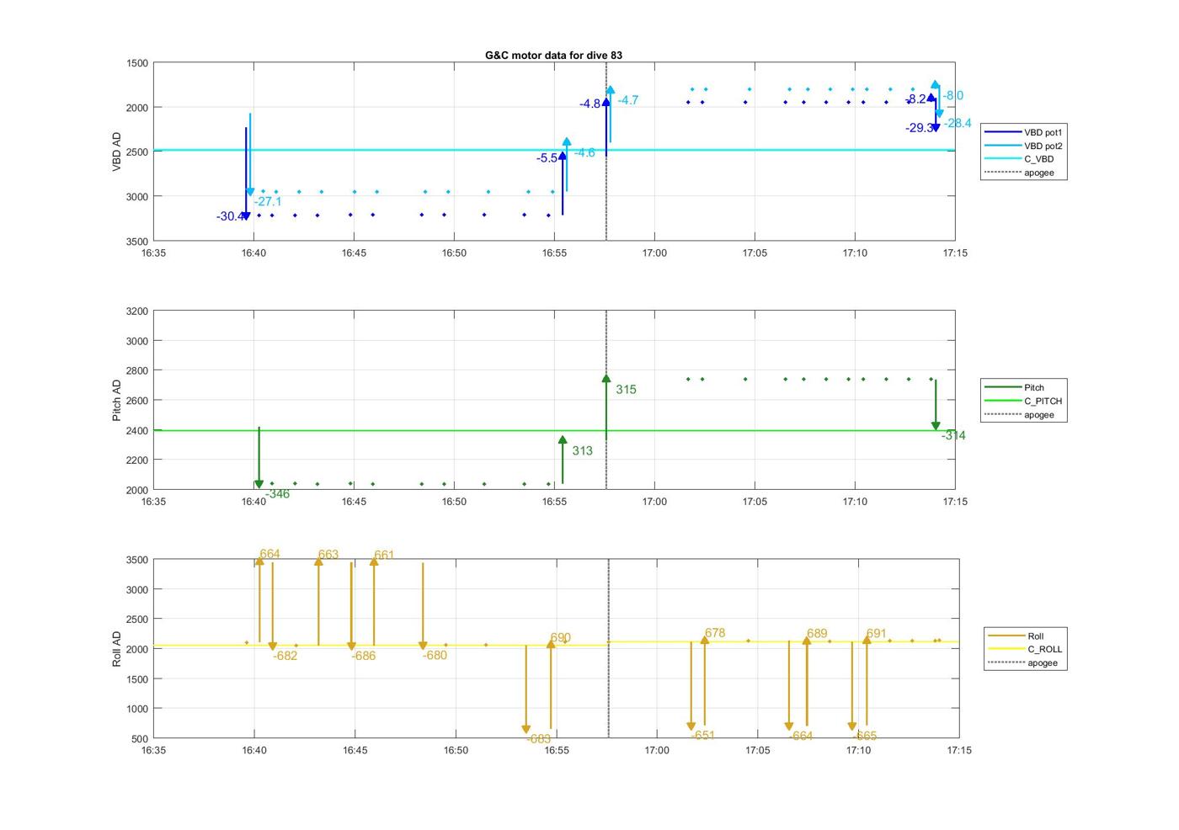Click the '500' tick on Roll axis

click(140, 739)
